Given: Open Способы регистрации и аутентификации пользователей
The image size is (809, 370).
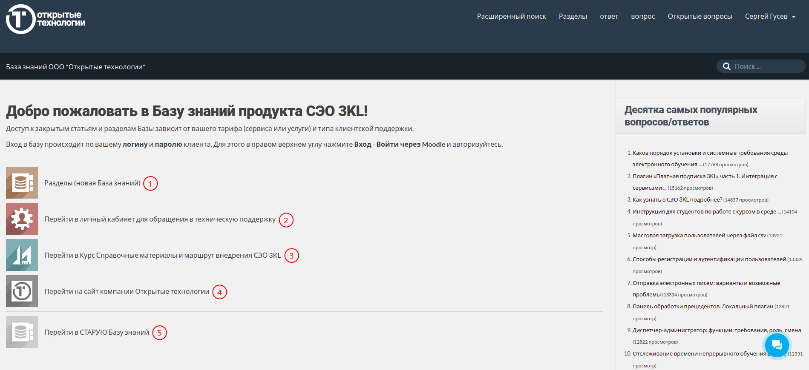Looking at the screenshot, I should tap(709, 259).
